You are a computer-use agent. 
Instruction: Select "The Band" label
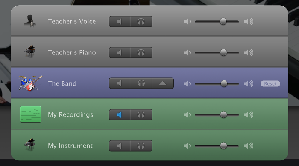62,83
